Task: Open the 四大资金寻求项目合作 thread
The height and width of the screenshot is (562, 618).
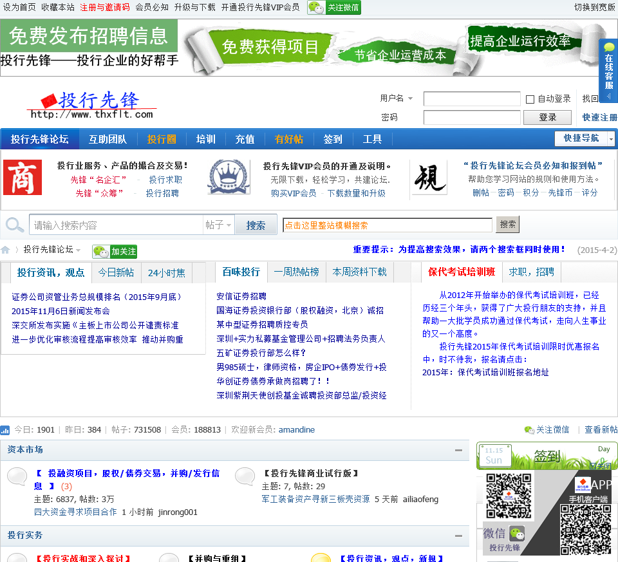Action: pos(75,512)
